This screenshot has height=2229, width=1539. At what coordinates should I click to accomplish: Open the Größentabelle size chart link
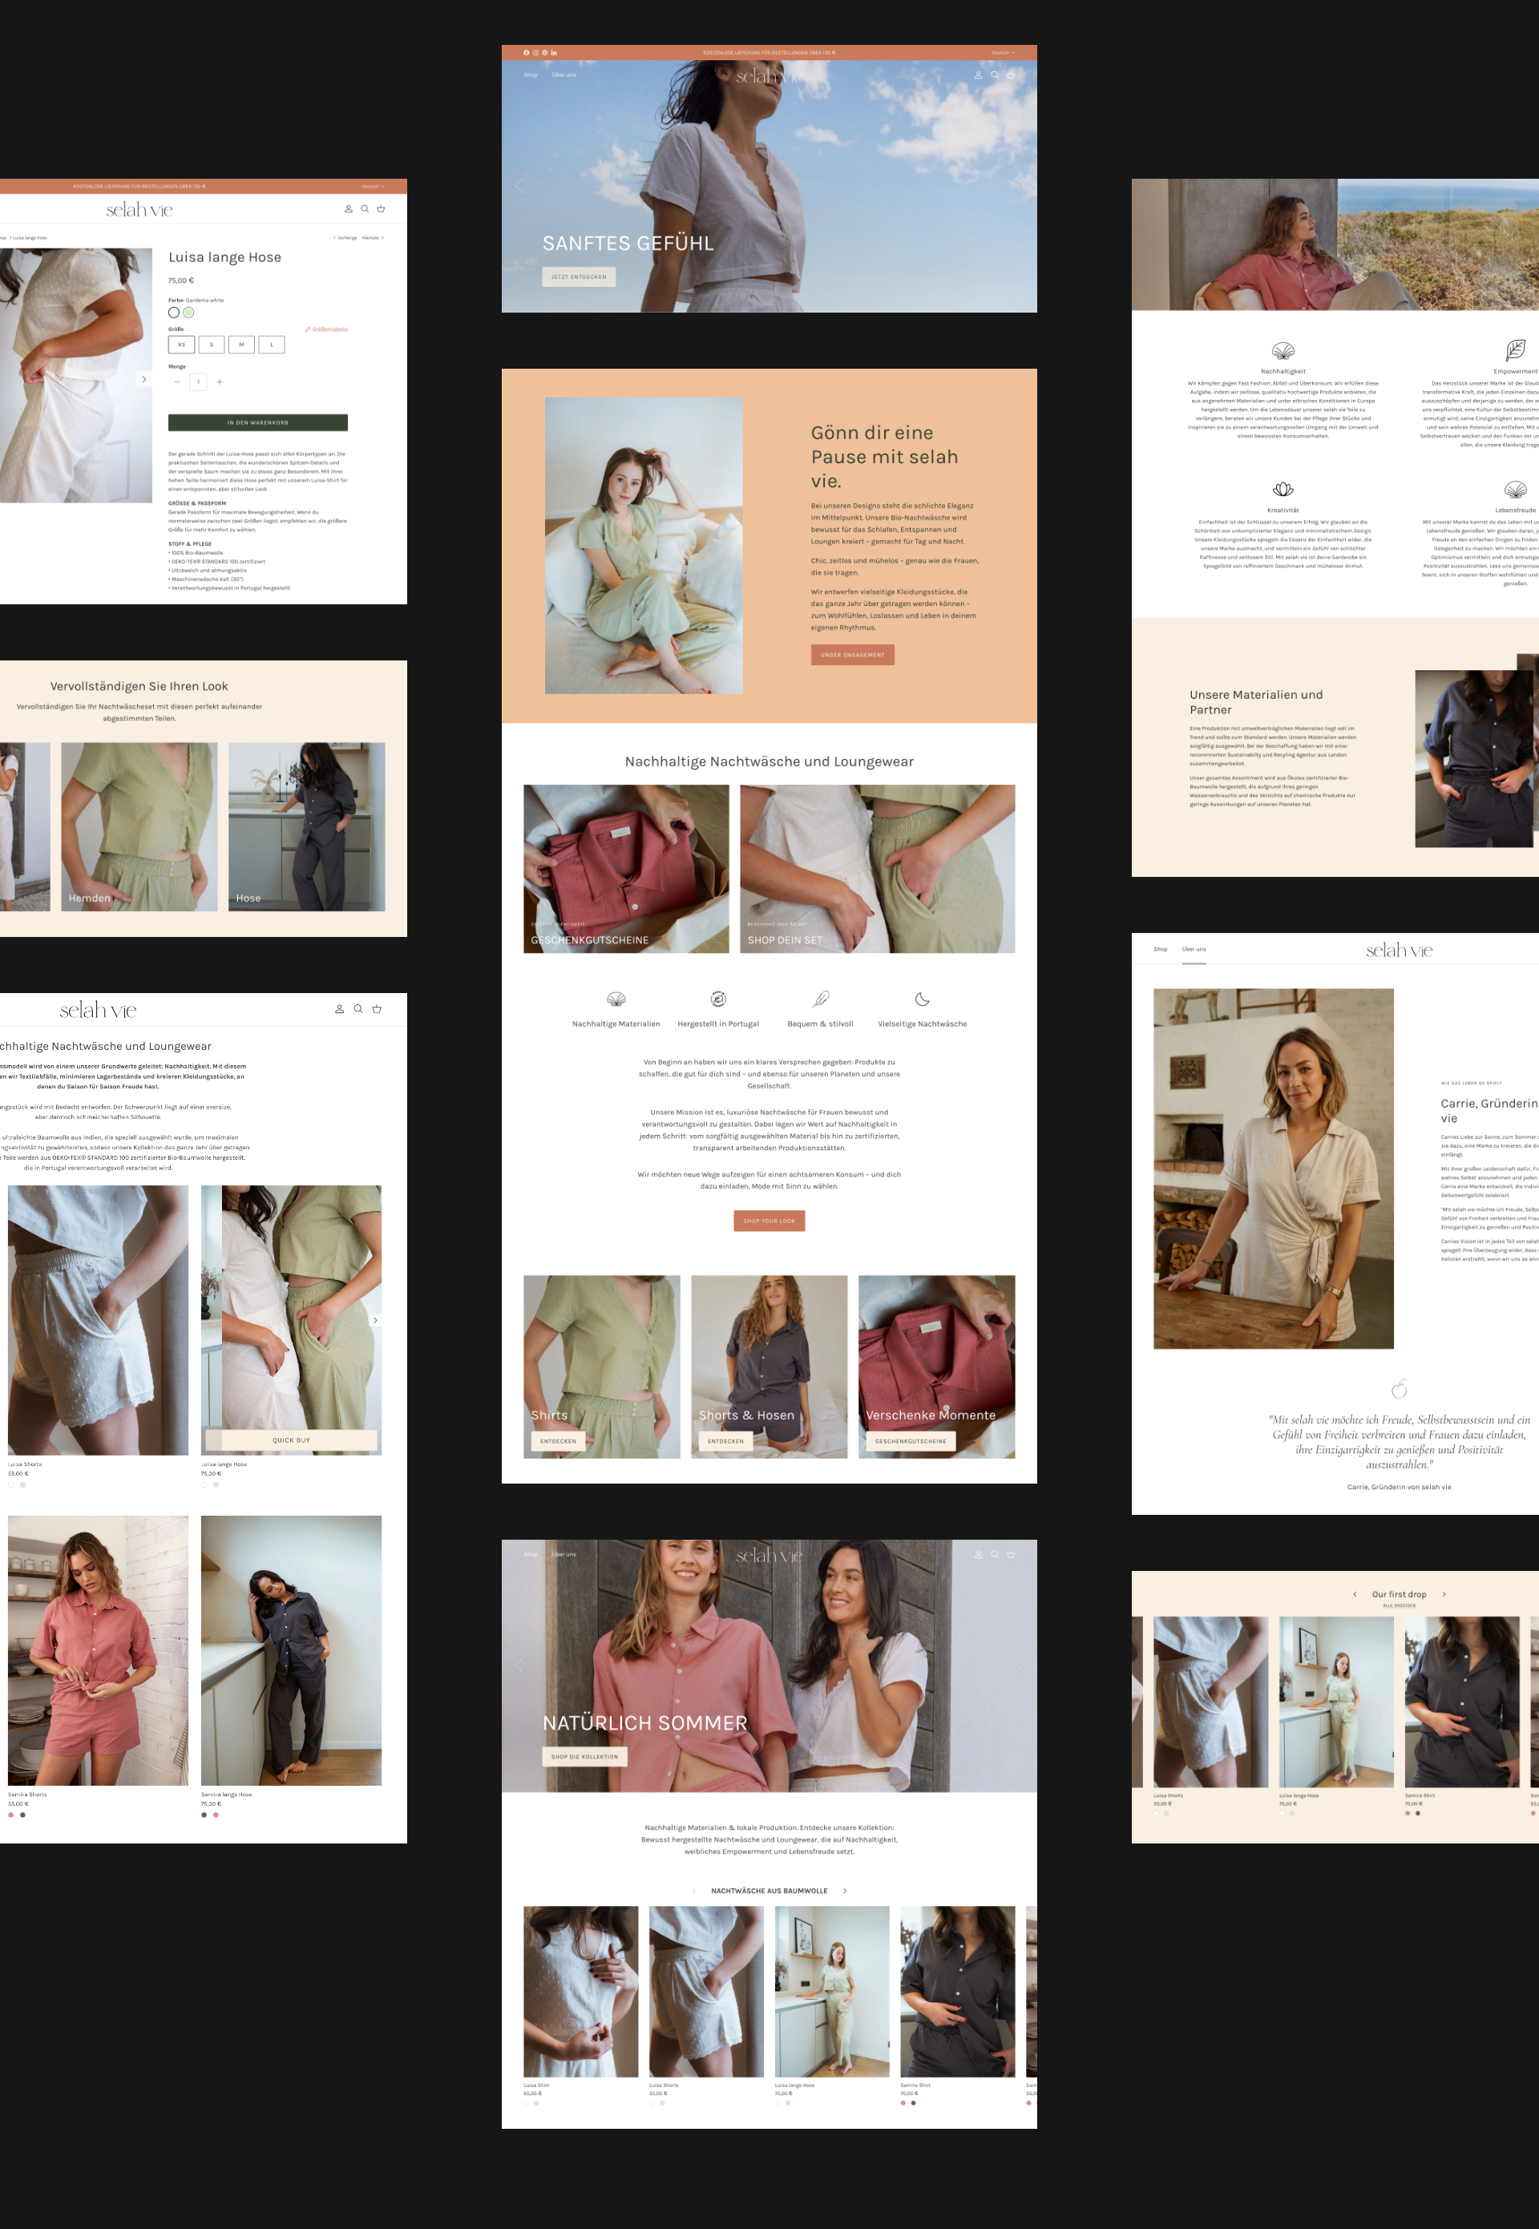327,329
